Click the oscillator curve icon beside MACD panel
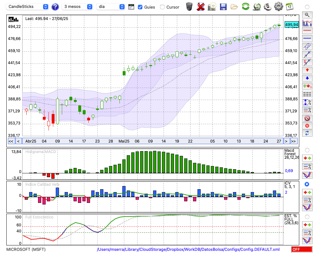Screen dimensions: 317x254 point(307,175)
